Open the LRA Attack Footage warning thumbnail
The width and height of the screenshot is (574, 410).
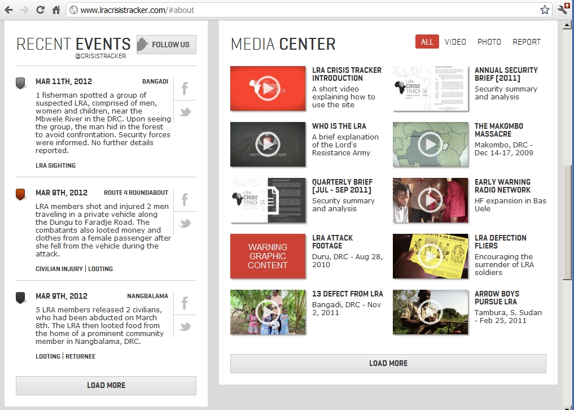click(x=268, y=256)
